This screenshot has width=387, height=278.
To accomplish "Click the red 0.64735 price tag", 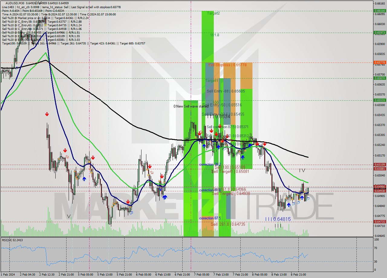I will pos(380,221).
